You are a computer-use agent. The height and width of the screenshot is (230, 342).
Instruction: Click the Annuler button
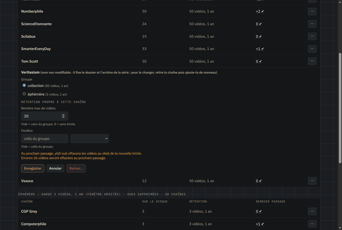point(55,168)
